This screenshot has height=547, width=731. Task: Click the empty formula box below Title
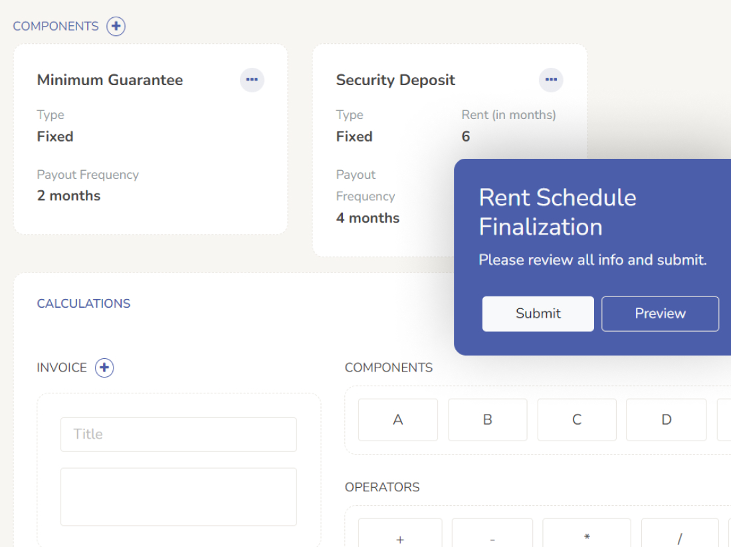(x=178, y=496)
